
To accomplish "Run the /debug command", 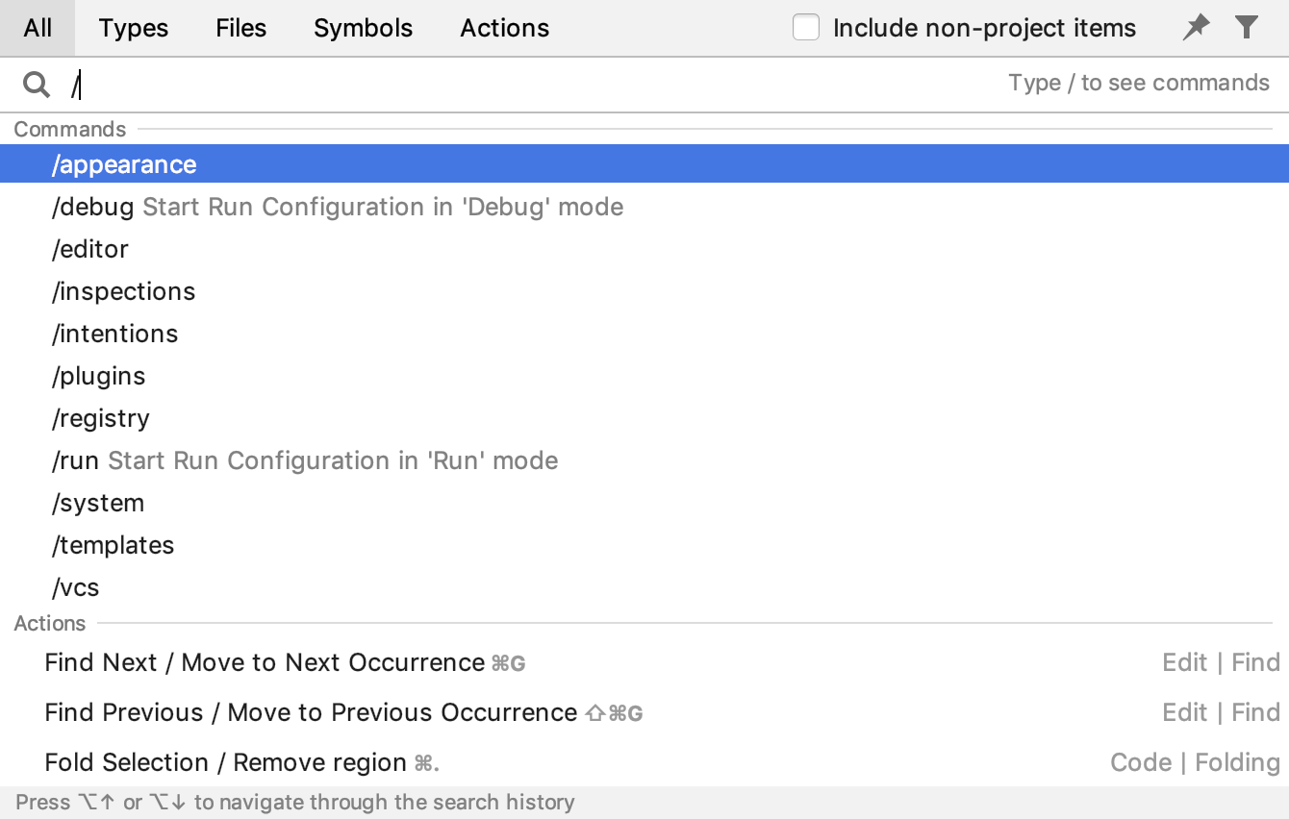I will (92, 207).
